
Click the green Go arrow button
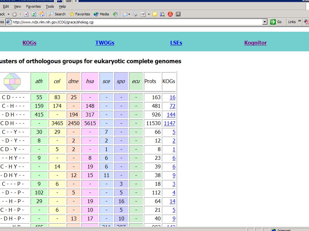[x=273, y=22]
